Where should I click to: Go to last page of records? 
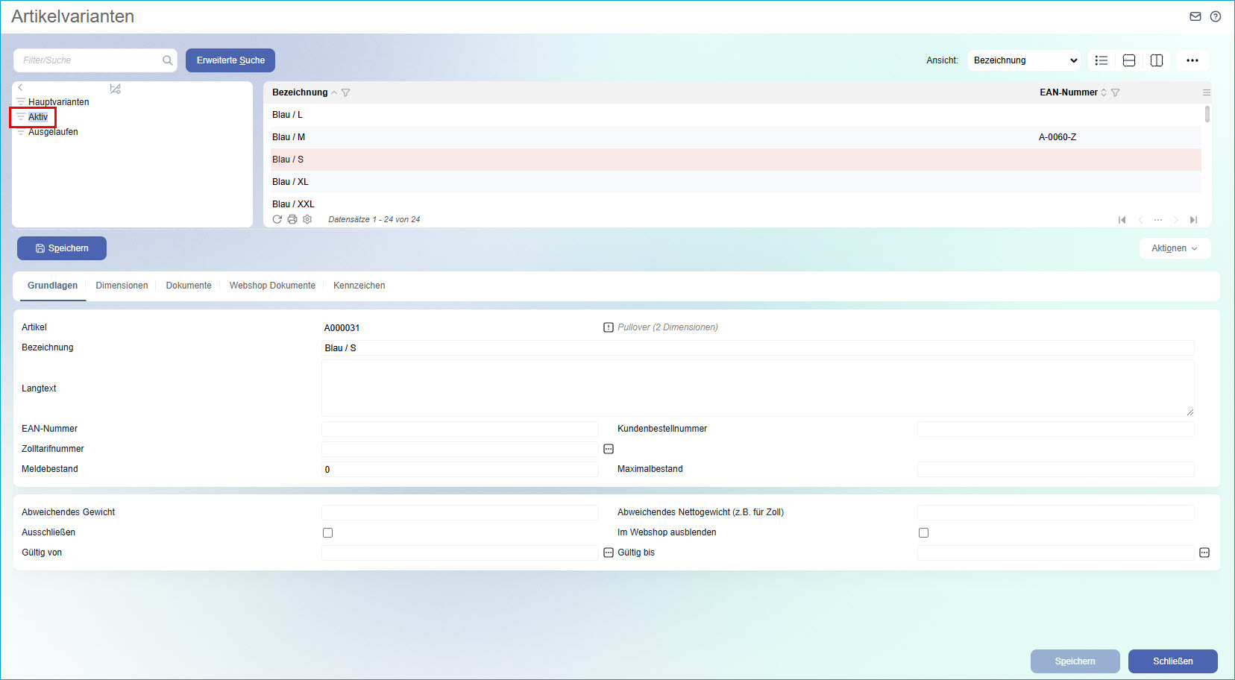click(1194, 220)
